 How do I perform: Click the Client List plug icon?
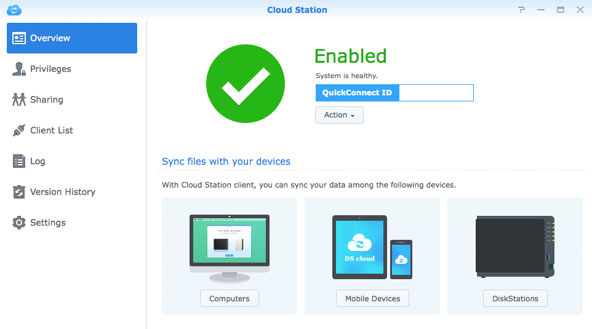[19, 130]
